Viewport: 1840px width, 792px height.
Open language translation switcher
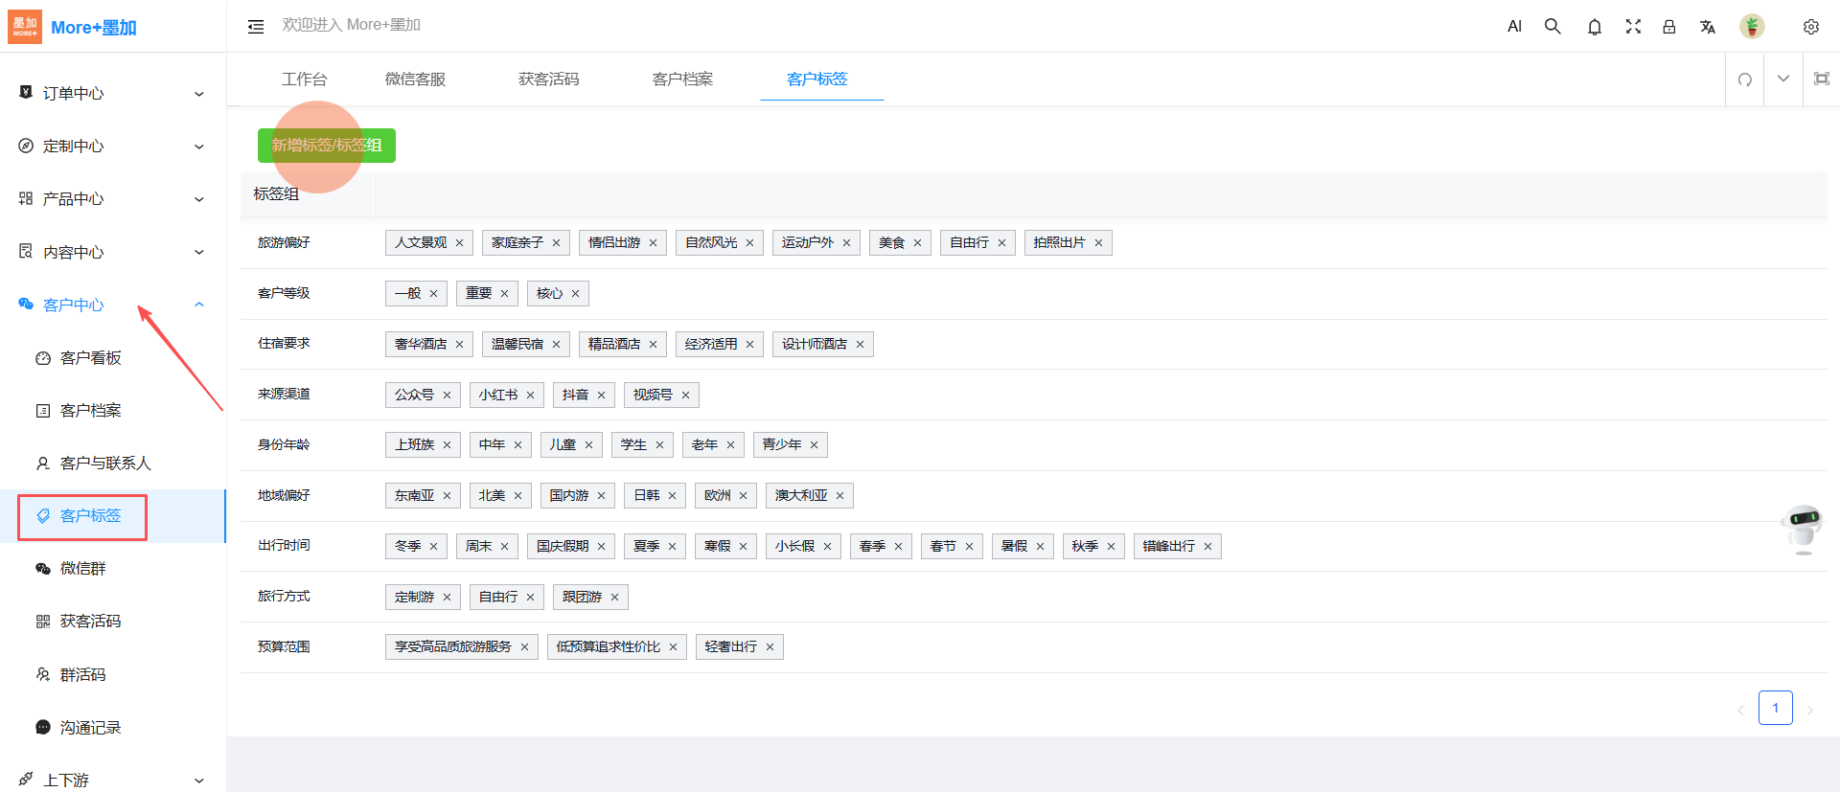pyautogui.click(x=1707, y=27)
